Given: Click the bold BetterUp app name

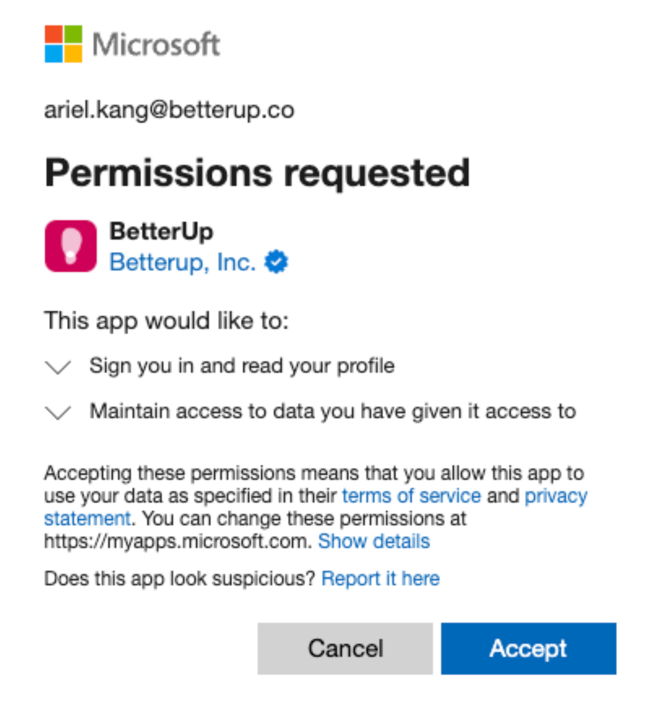Looking at the screenshot, I should (x=161, y=232).
